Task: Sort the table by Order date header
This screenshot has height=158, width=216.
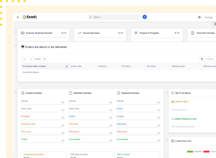Action: (76, 66)
